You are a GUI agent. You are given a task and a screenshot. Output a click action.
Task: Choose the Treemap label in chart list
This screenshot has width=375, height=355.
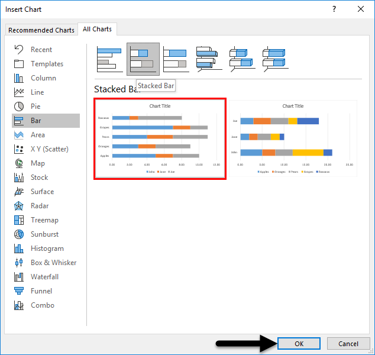coord(44,220)
